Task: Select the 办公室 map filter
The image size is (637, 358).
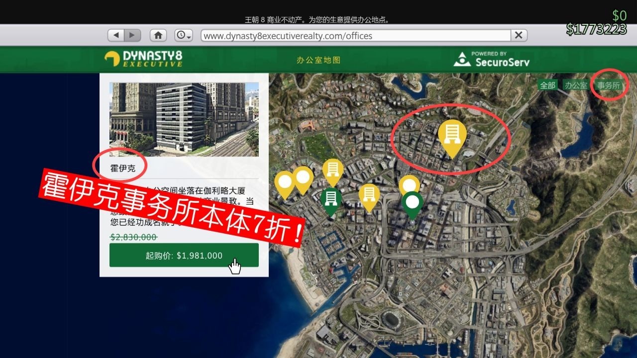Action: tap(576, 85)
